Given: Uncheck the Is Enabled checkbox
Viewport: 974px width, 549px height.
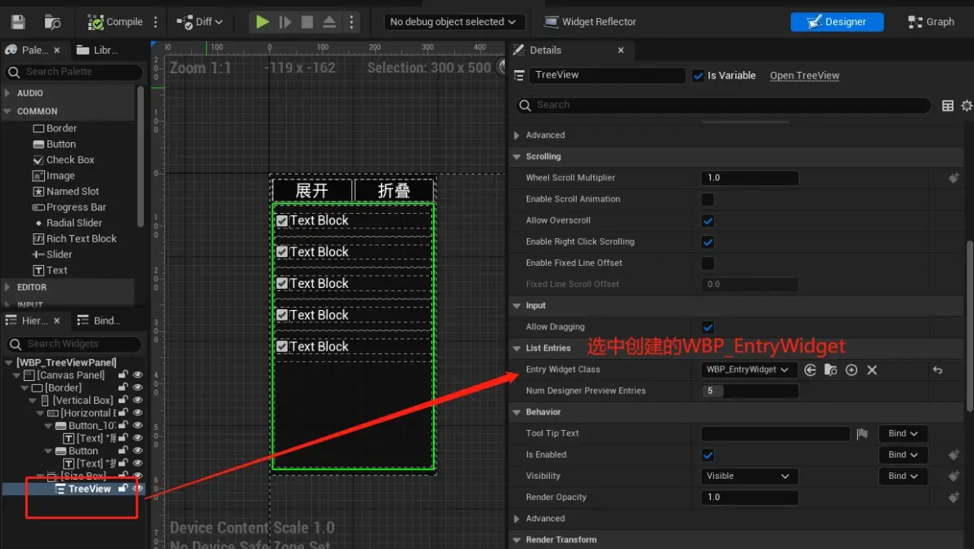Looking at the screenshot, I should coord(708,454).
